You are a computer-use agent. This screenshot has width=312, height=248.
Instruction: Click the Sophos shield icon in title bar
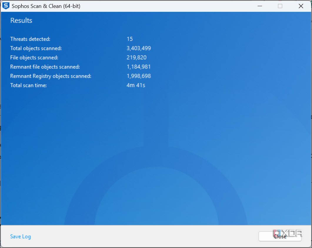click(6, 6)
